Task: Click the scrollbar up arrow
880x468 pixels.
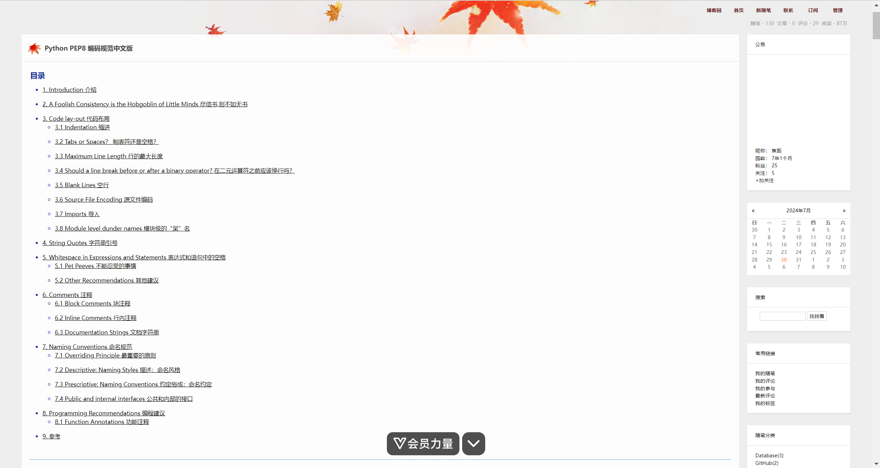Action: pos(876,5)
